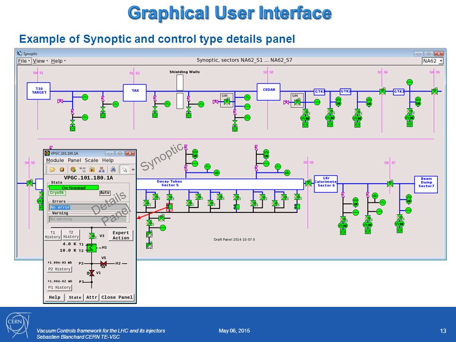Click the green sector valve between S6 and S7
Image resolution: width=456 pixels, height=342 pixels.
point(390,184)
